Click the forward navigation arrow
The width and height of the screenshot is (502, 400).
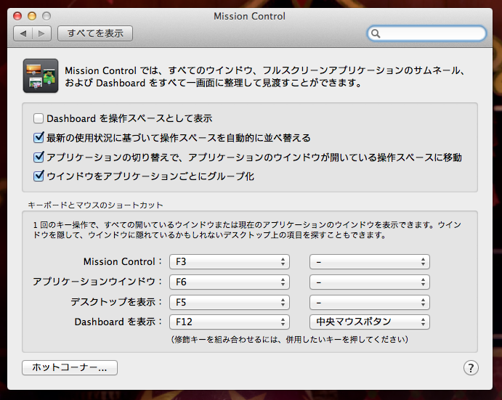[41, 33]
